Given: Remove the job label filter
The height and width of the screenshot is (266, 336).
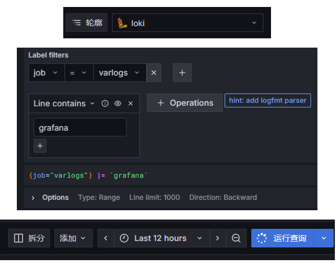Looking at the screenshot, I should coord(154,73).
